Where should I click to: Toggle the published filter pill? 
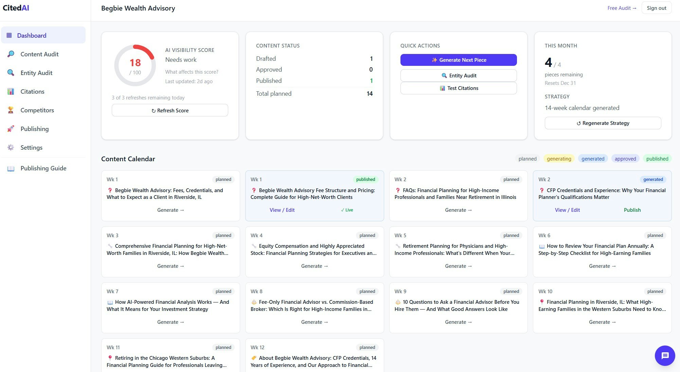[x=657, y=159]
